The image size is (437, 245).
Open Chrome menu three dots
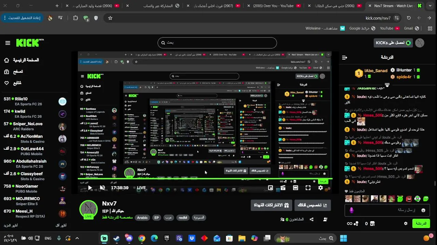tap(5, 18)
